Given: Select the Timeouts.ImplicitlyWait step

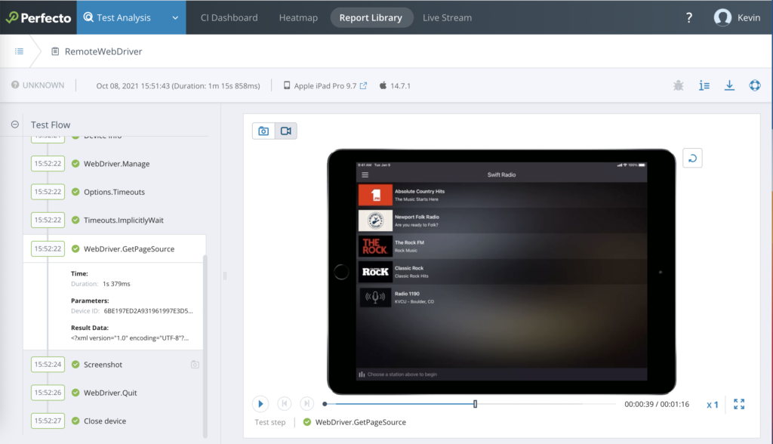Looking at the screenshot, I should point(123,220).
